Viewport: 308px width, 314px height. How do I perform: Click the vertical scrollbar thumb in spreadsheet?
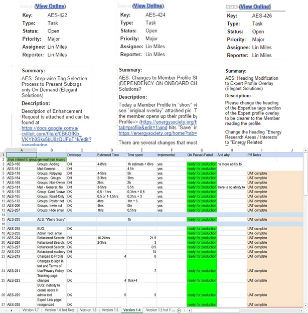click(x=305, y=174)
